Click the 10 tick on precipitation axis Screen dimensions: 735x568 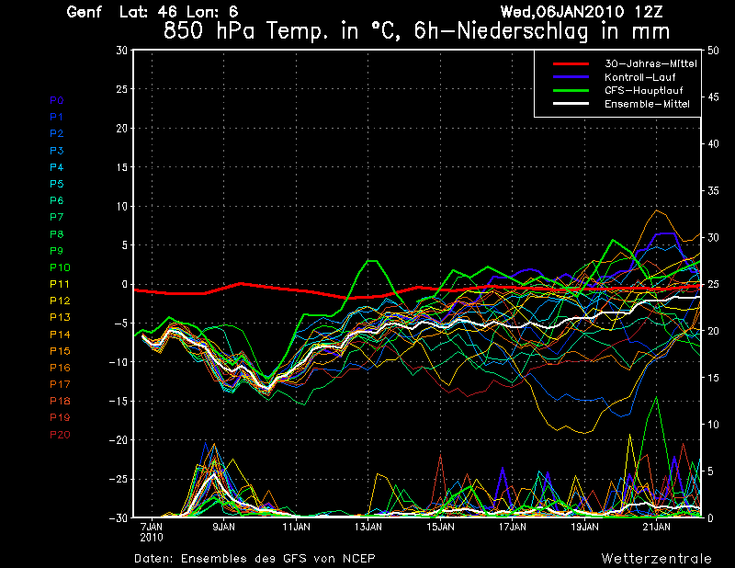point(713,425)
